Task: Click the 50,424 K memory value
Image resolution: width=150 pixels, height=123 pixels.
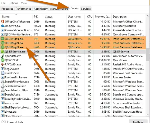Action: 105,39
